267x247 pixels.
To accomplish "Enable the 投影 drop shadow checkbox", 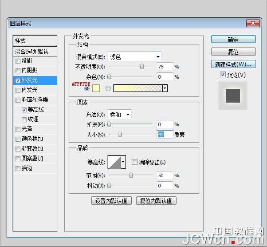I will 18,61.
